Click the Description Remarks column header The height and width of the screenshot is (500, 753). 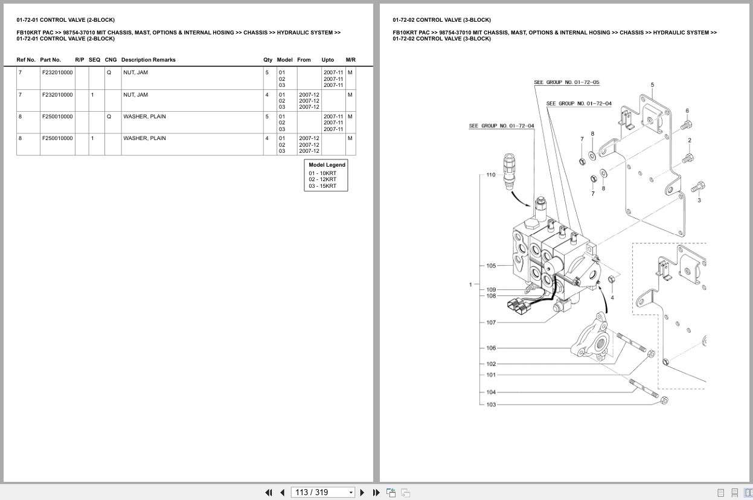click(148, 60)
